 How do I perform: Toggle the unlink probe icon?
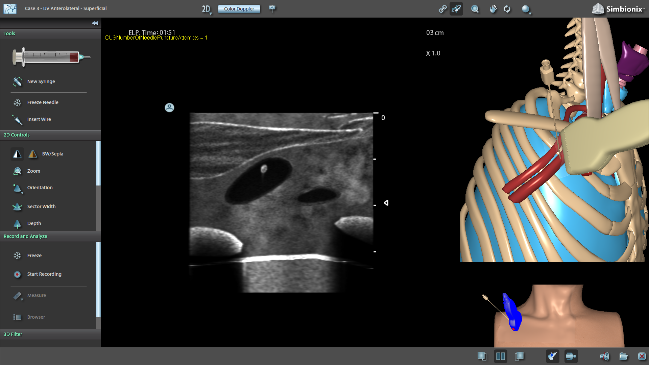tap(456, 9)
